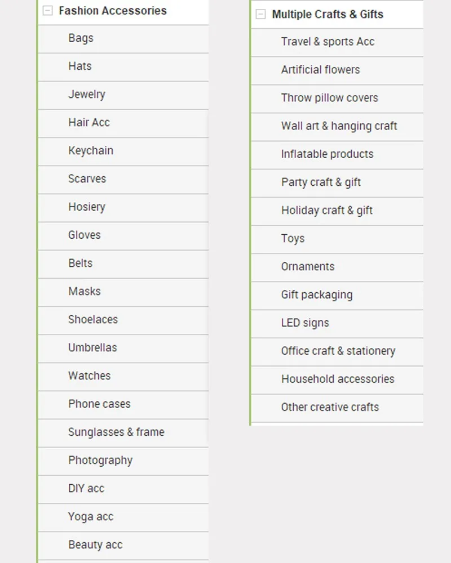Select the Fashion Accessories heading
Image resolution: width=451 pixels, height=563 pixels.
(113, 11)
